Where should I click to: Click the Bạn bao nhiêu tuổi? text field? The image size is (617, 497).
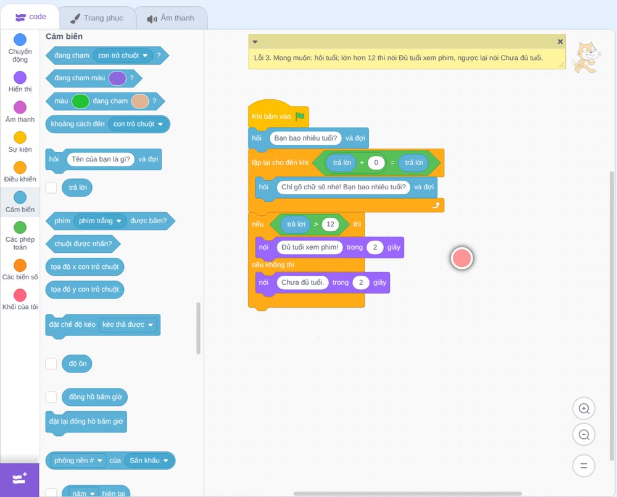[306, 138]
